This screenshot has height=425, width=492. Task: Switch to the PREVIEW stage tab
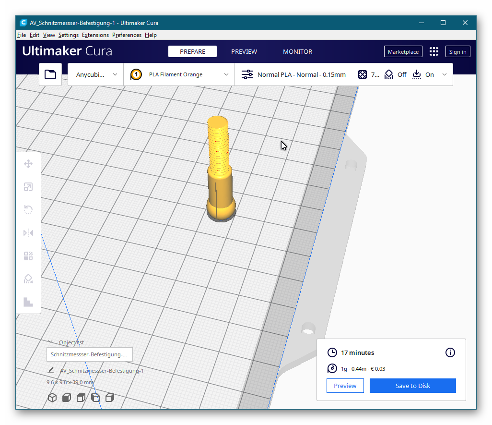[x=244, y=51]
